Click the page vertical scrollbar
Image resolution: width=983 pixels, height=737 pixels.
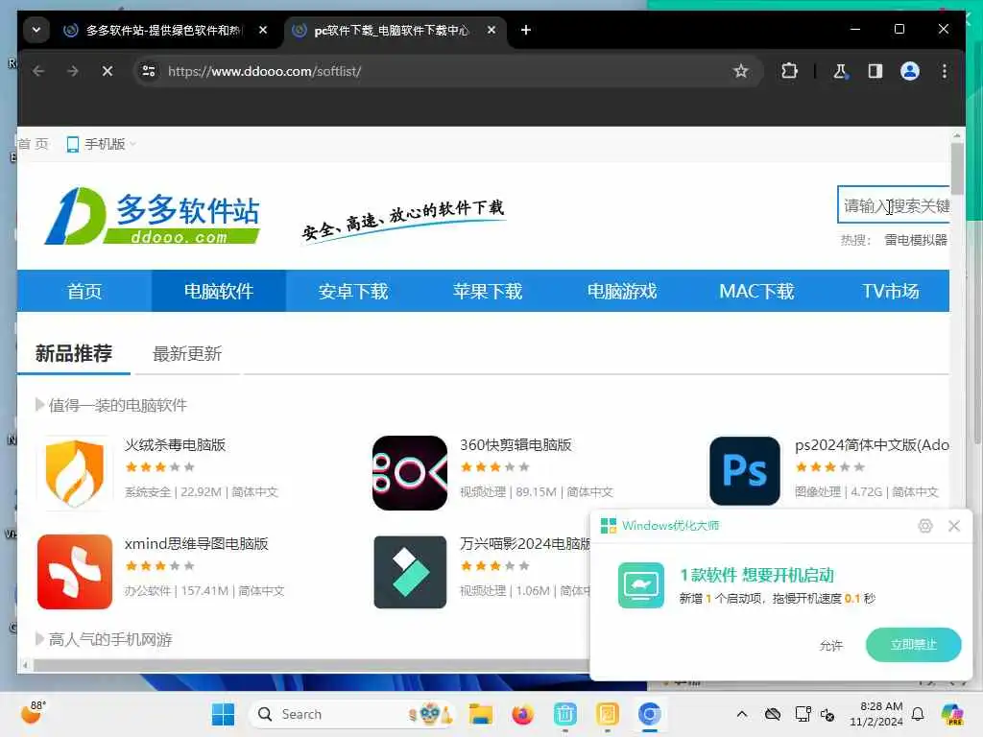tap(957, 169)
